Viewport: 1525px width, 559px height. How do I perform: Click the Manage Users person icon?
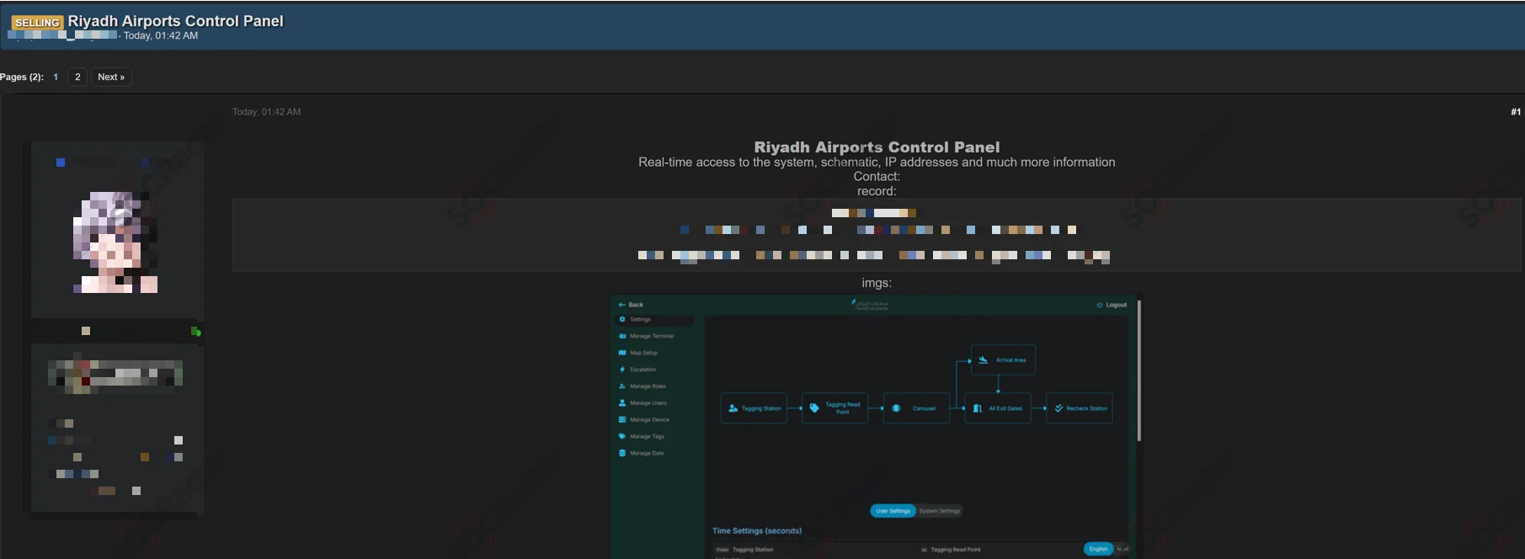pos(622,402)
